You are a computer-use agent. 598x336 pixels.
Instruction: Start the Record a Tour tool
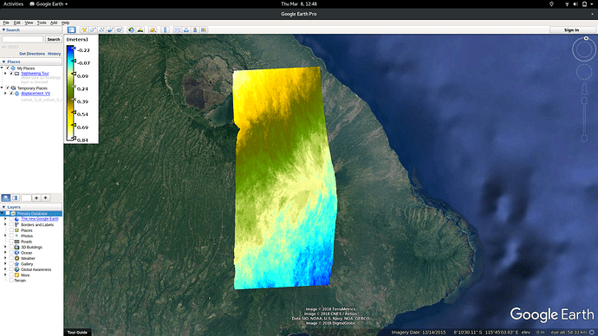coord(119,29)
